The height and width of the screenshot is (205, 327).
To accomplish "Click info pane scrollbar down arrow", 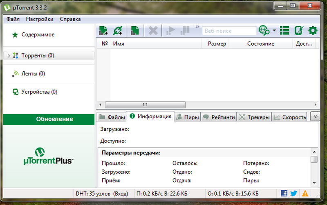I will click(314, 183).
